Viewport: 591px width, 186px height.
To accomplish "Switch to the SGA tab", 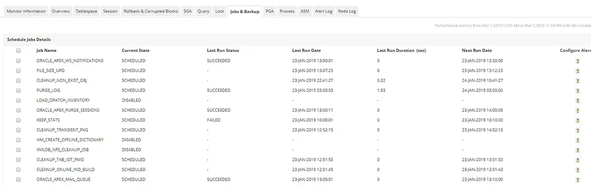I will click(x=188, y=11).
